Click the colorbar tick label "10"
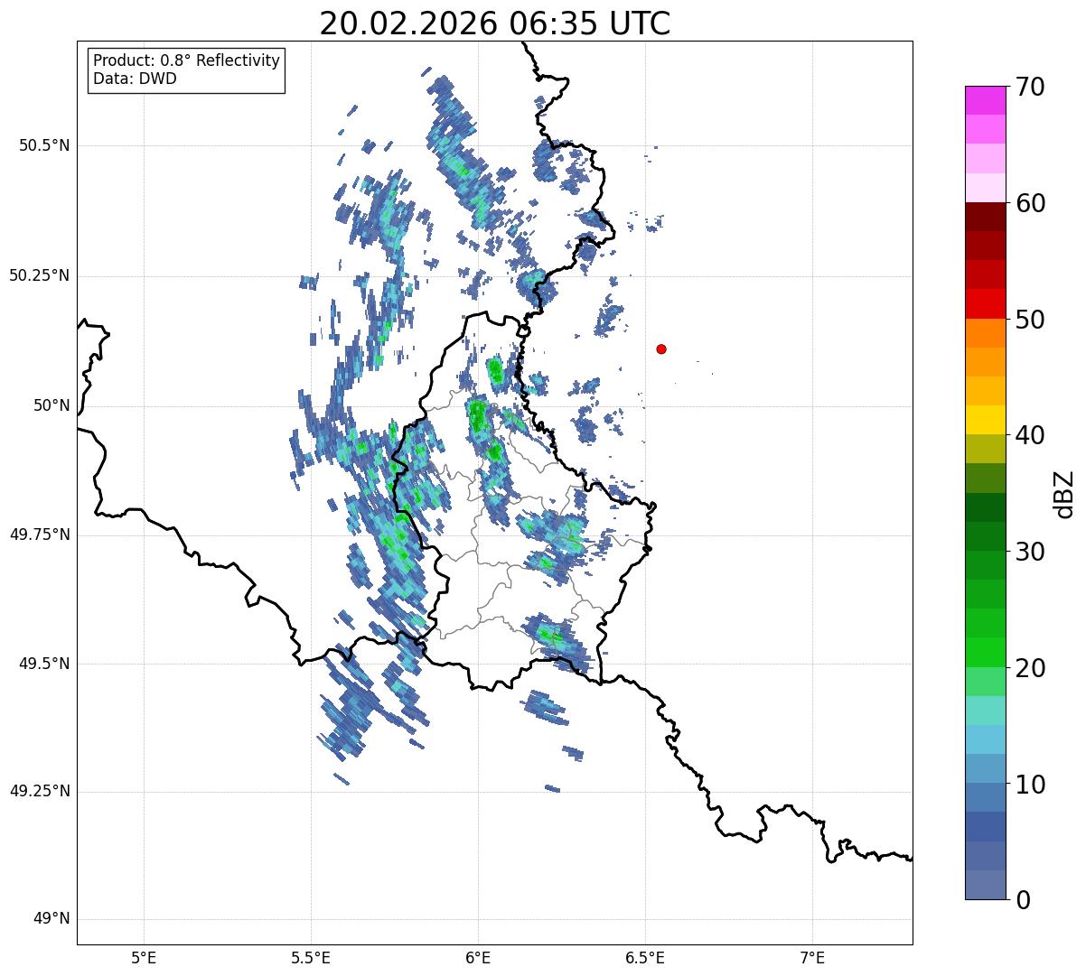Image resolution: width=1086 pixels, height=976 pixels. 1030,785
